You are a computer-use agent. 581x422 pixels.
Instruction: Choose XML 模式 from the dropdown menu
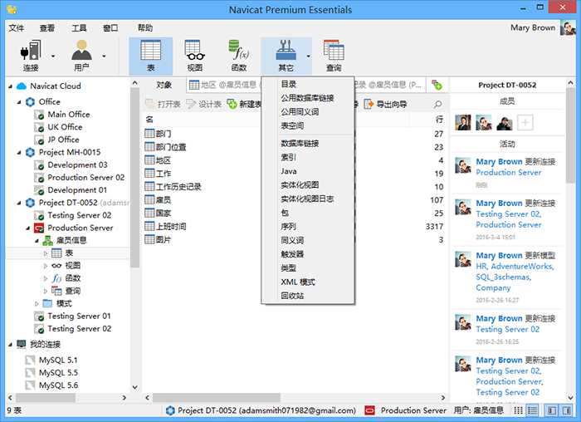pos(308,282)
